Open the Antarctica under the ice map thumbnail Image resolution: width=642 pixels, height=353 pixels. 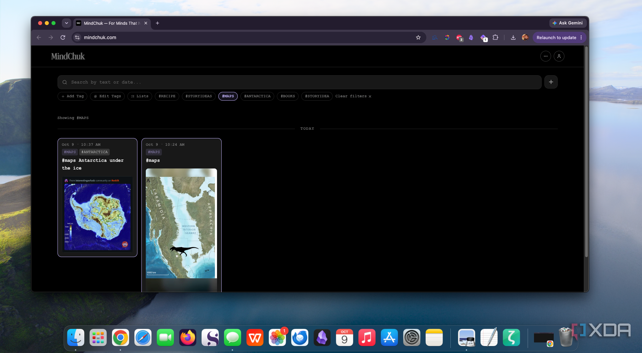[97, 214]
